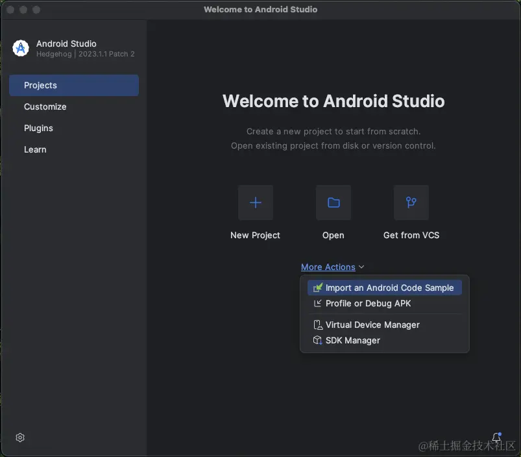Viewport: 521px width, 457px height.
Task: Click the More Actions link
Action: [x=328, y=267]
